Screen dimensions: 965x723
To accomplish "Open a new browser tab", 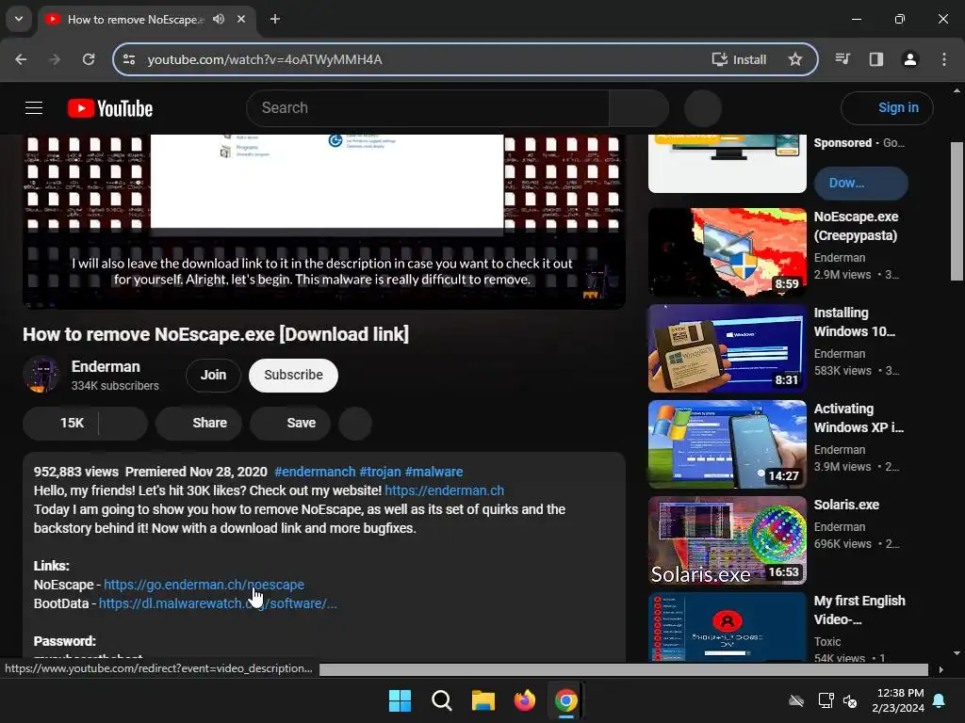I will pos(275,19).
